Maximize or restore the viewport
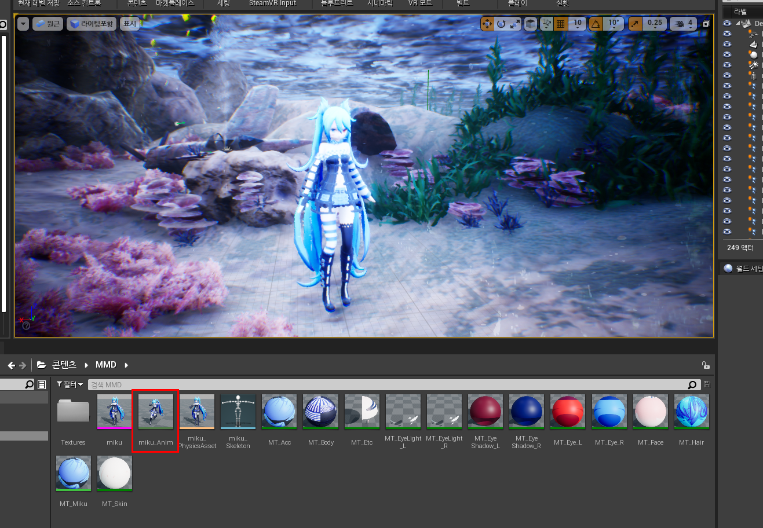Image resolution: width=763 pixels, height=528 pixels. [706, 24]
